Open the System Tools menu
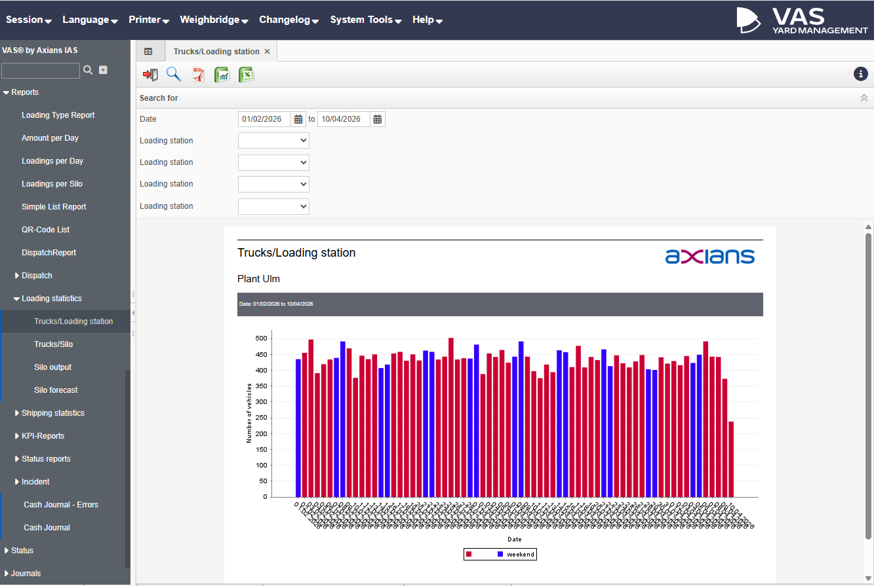The width and height of the screenshot is (874, 586). pos(366,20)
